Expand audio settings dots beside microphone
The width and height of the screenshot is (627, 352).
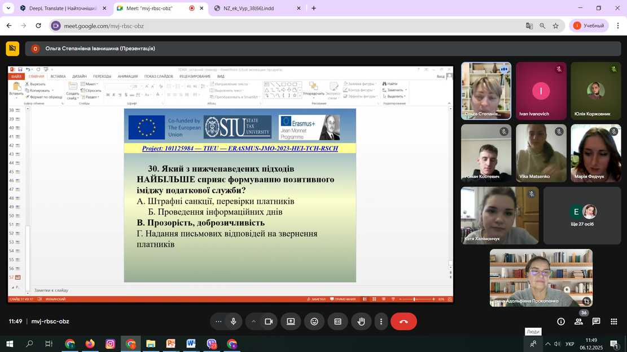coord(218,322)
